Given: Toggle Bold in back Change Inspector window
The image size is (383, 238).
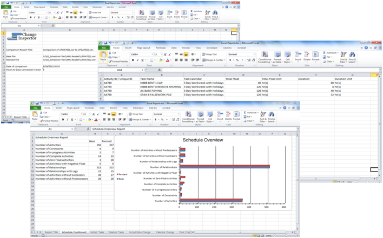Looking at the screenshot, I should (x=30, y=17).
